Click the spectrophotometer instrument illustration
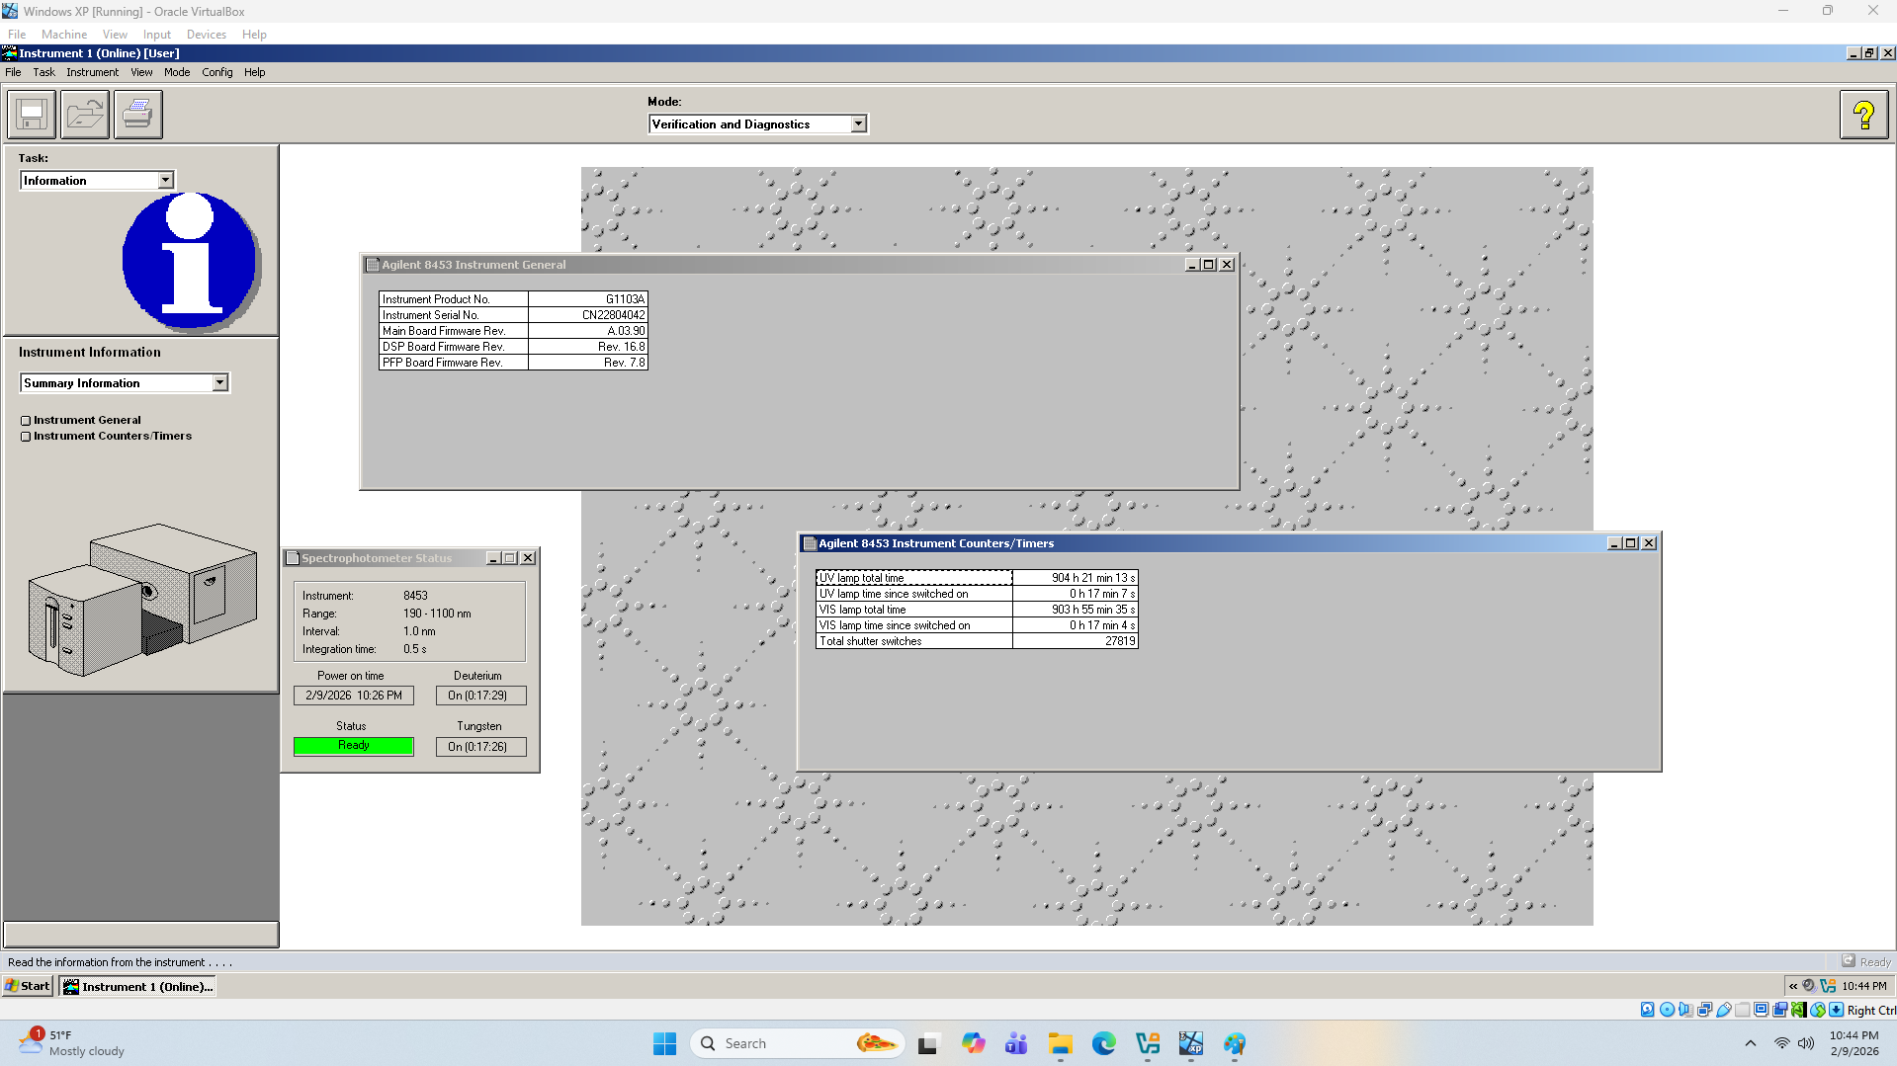Screen dimensions: 1897x1066 pos(141,600)
